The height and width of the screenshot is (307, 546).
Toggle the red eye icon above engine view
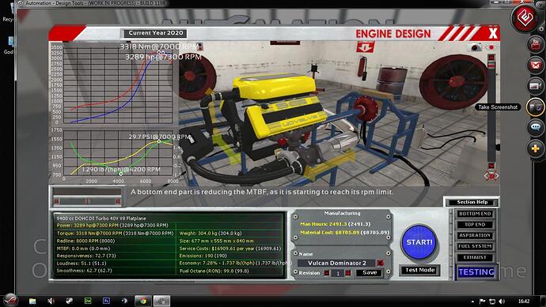tap(491, 47)
